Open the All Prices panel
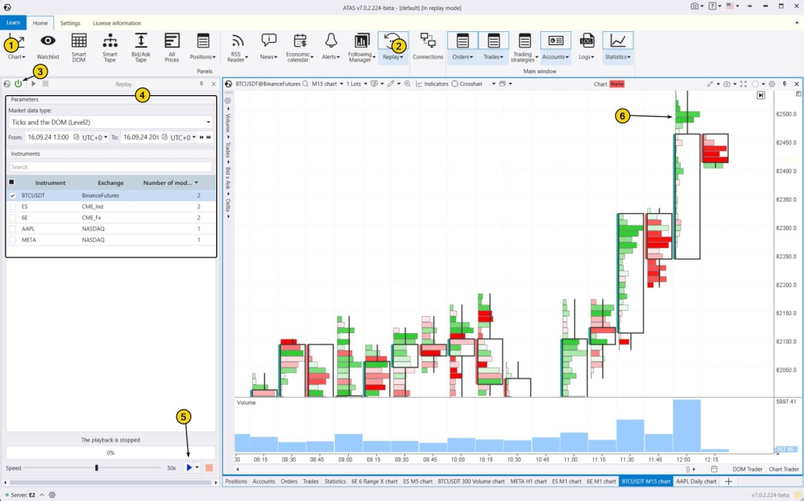The image size is (804, 501). (x=172, y=46)
